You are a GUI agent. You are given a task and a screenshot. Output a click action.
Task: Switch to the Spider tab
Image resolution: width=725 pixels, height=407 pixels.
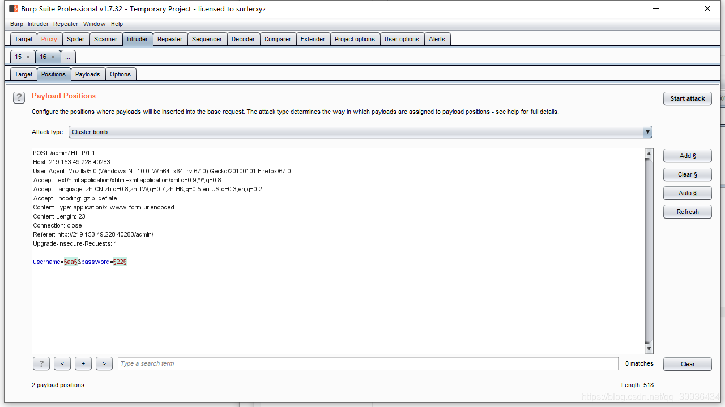pyautogui.click(x=76, y=39)
